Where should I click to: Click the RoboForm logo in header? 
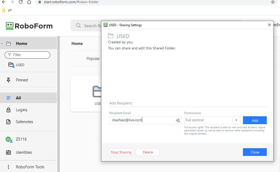[29, 26]
